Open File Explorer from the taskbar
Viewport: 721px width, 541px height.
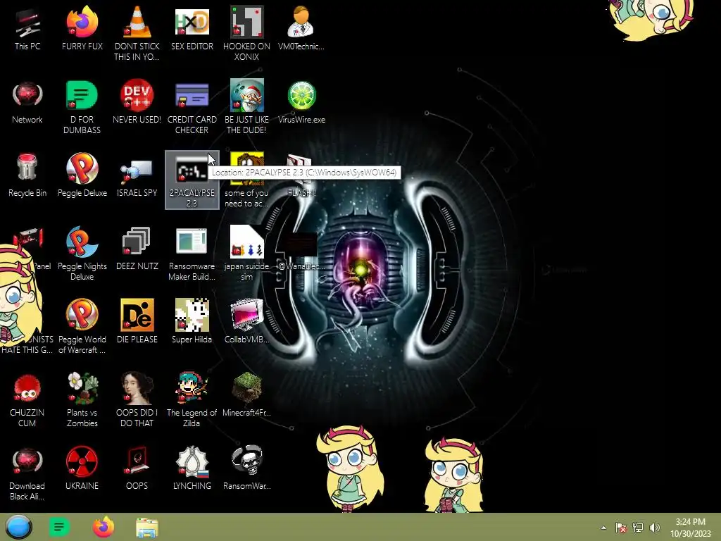[147, 528]
